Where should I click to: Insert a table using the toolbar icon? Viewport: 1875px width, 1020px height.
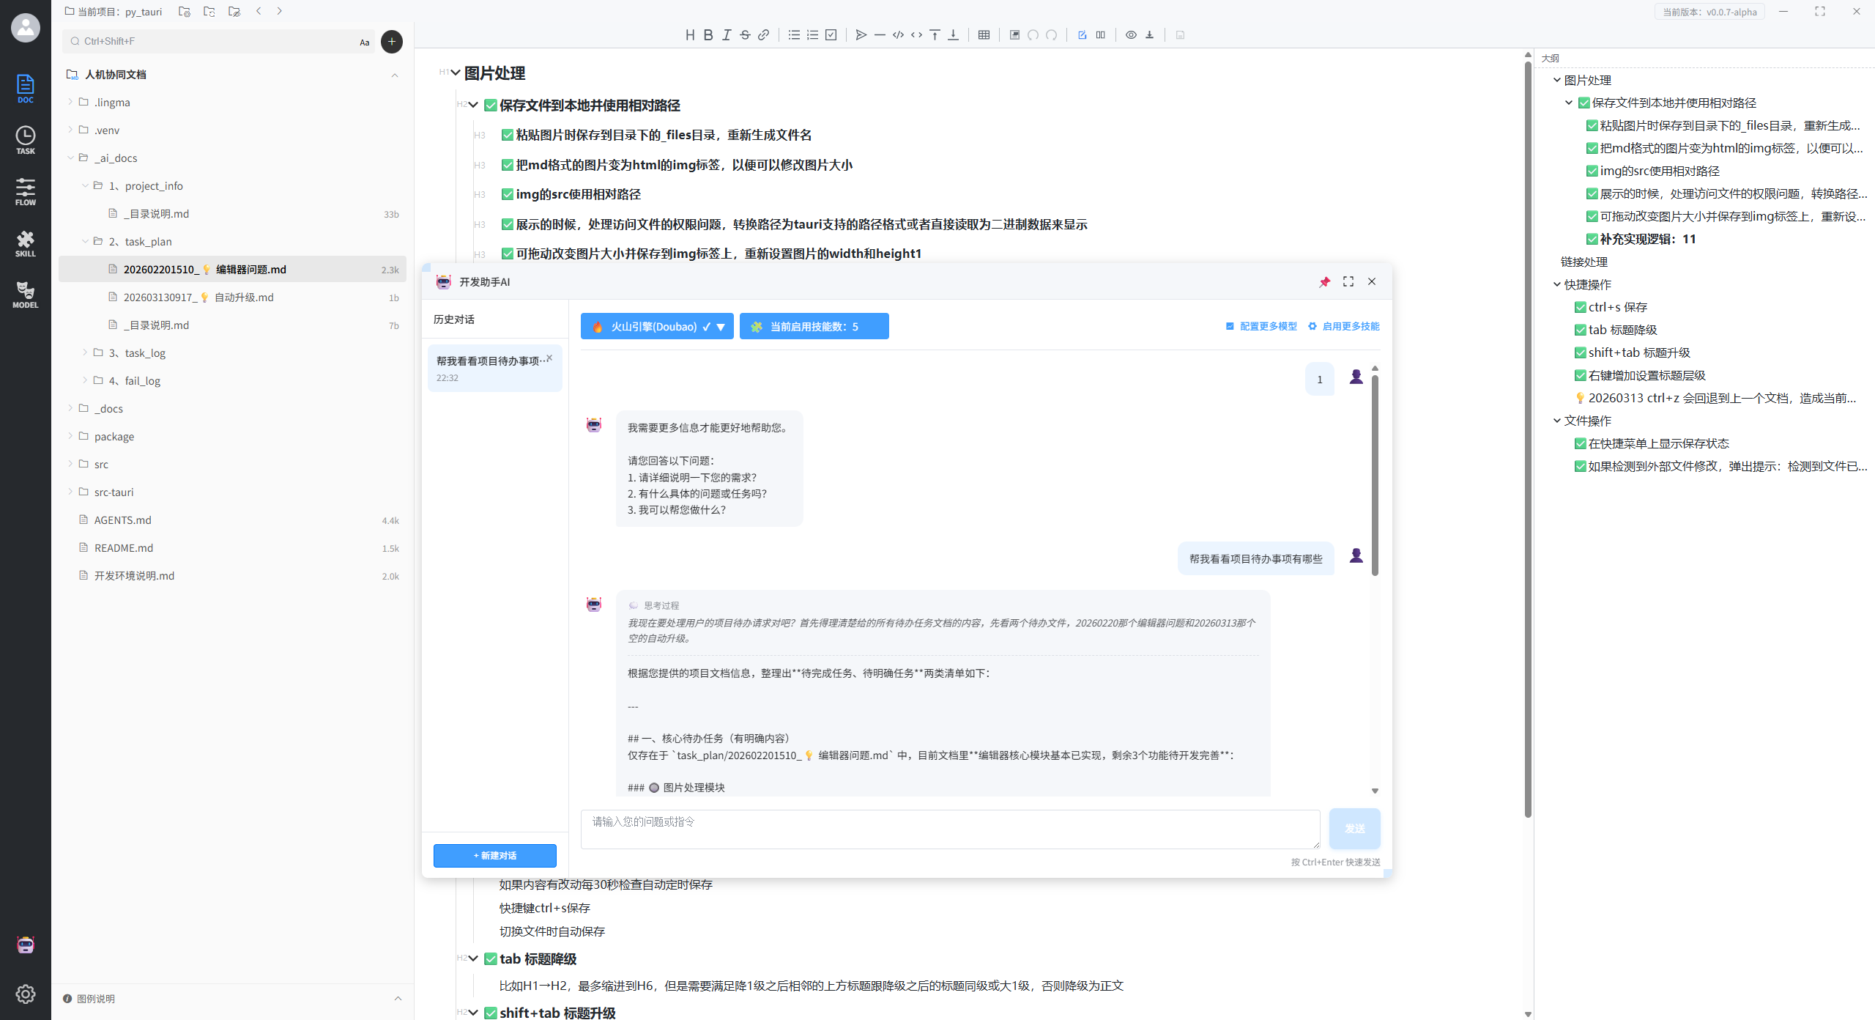point(984,34)
